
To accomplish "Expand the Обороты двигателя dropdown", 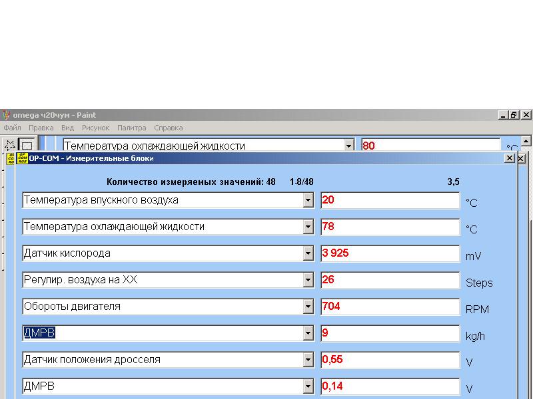I will click(x=308, y=307).
